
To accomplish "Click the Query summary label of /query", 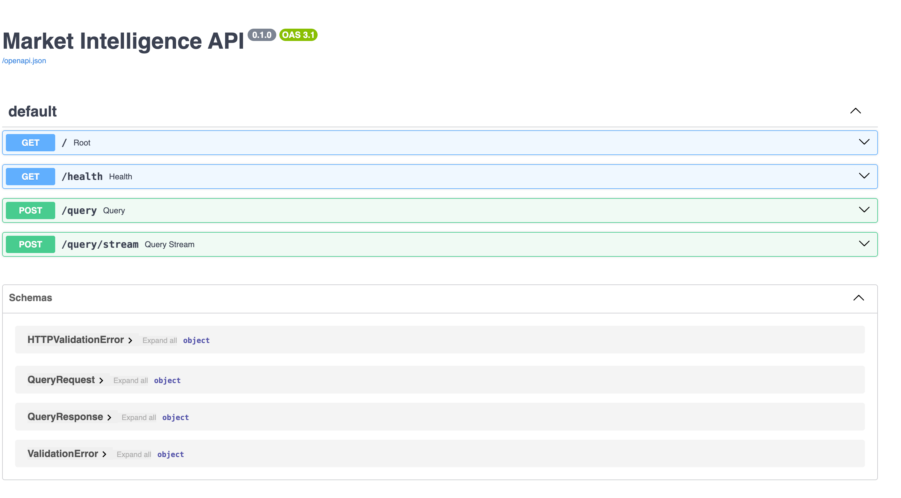I will click(114, 210).
